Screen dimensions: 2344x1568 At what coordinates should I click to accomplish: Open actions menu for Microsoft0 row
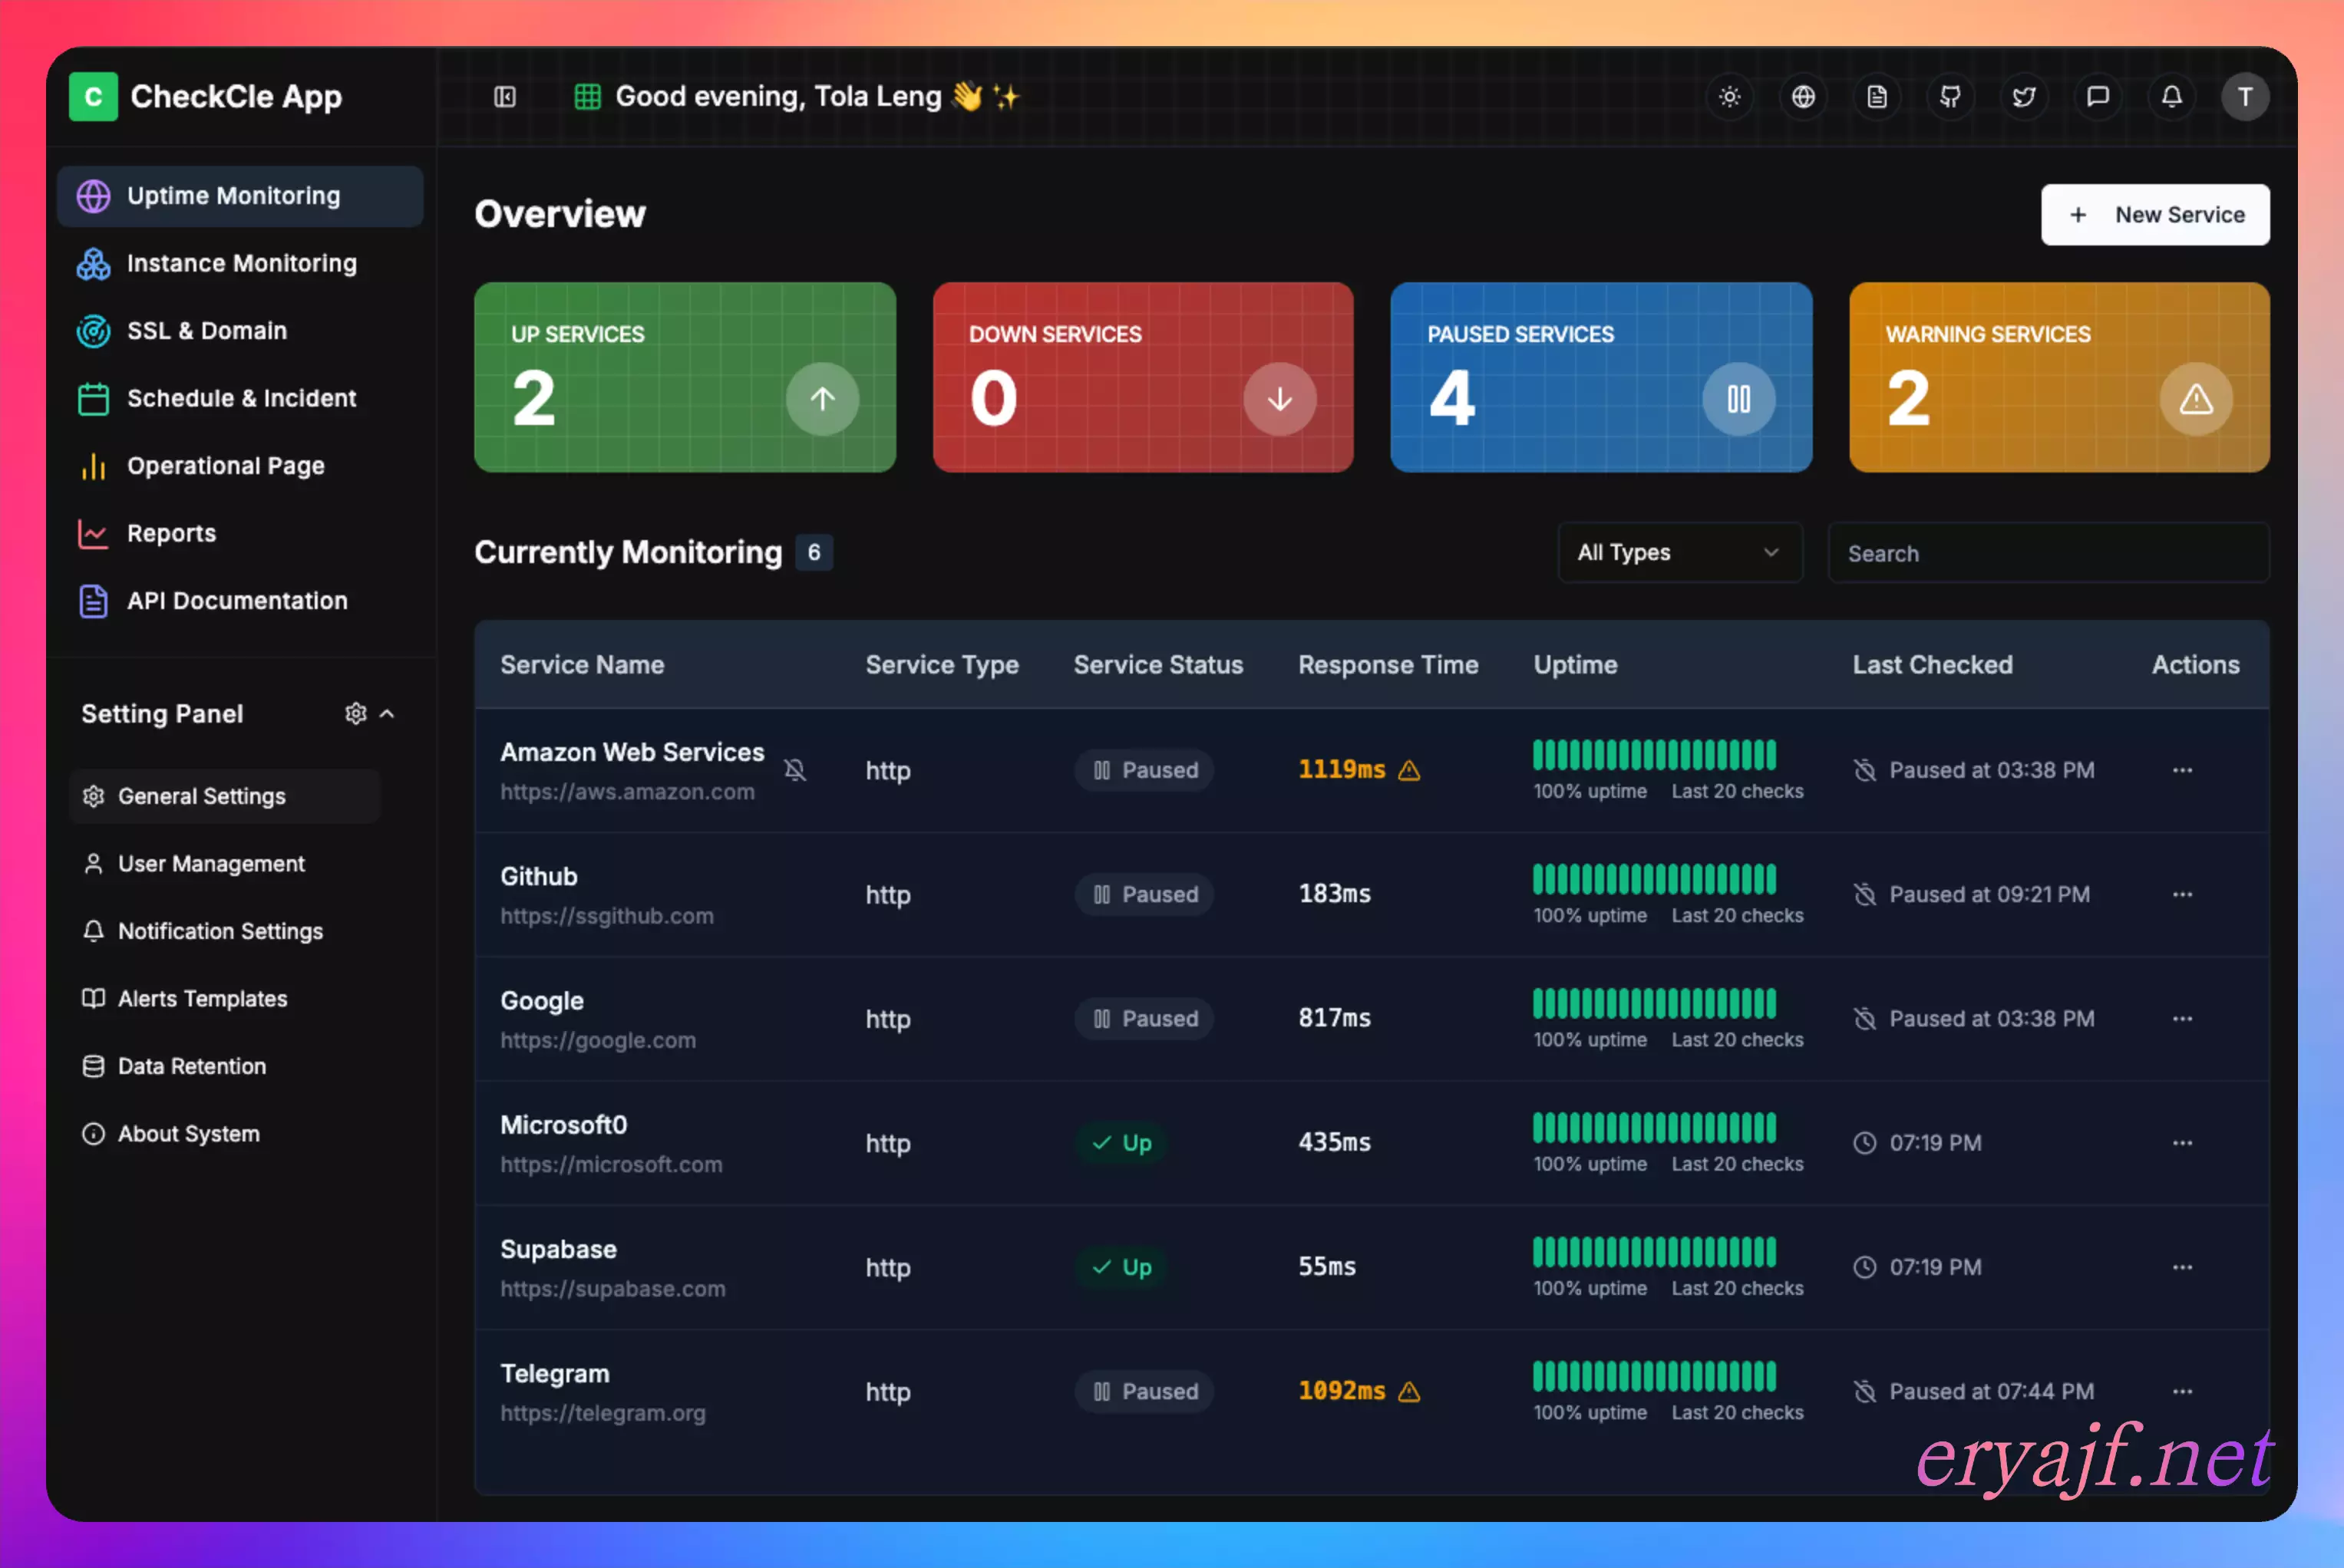[2183, 1143]
